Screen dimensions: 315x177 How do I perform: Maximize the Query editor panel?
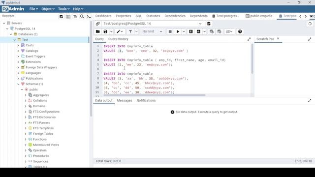click(x=249, y=39)
